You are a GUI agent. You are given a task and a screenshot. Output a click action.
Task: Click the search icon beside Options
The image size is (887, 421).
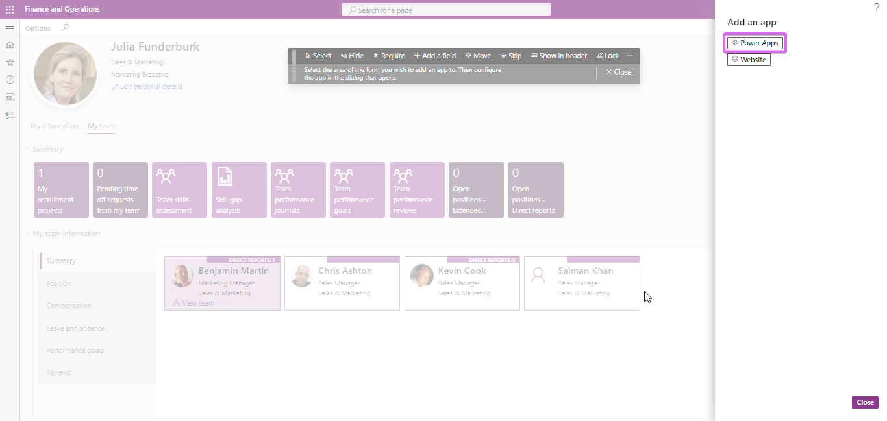[x=65, y=28]
